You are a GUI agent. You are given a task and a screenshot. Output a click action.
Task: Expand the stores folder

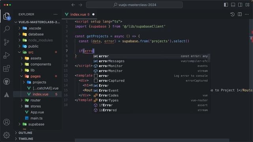[38, 106]
